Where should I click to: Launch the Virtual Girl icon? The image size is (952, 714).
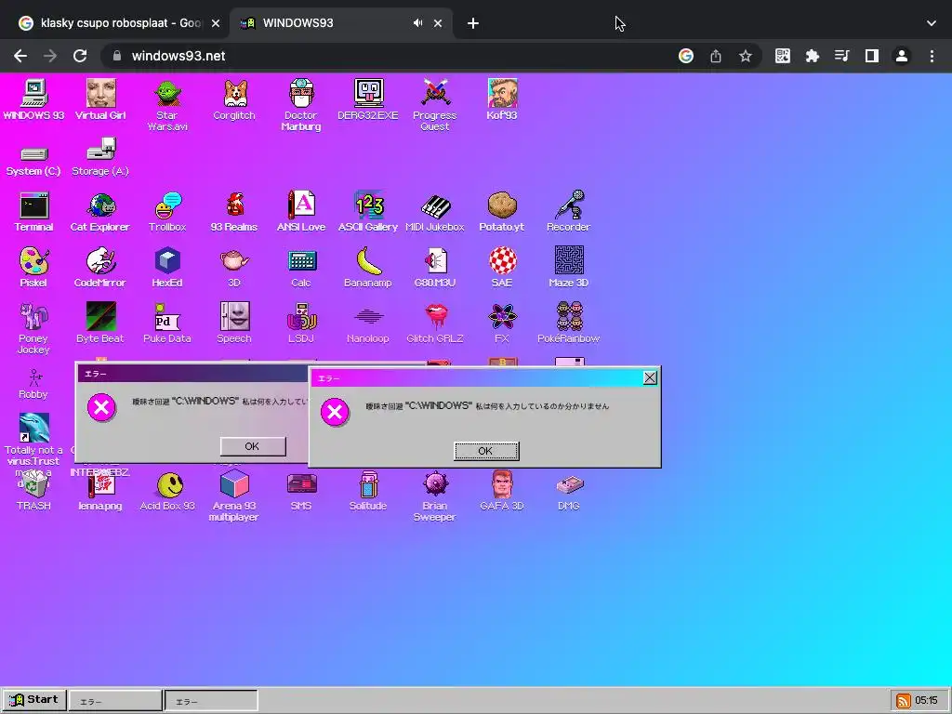click(x=100, y=100)
